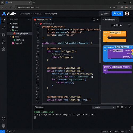
Task: Click the Aixify logo
Action: [x=9, y=14]
